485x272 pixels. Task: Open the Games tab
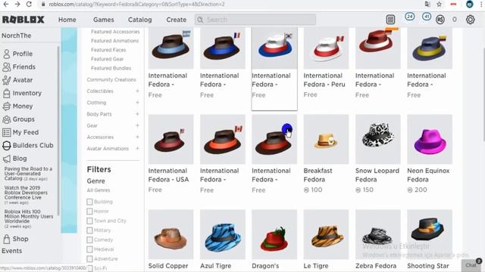tap(104, 20)
